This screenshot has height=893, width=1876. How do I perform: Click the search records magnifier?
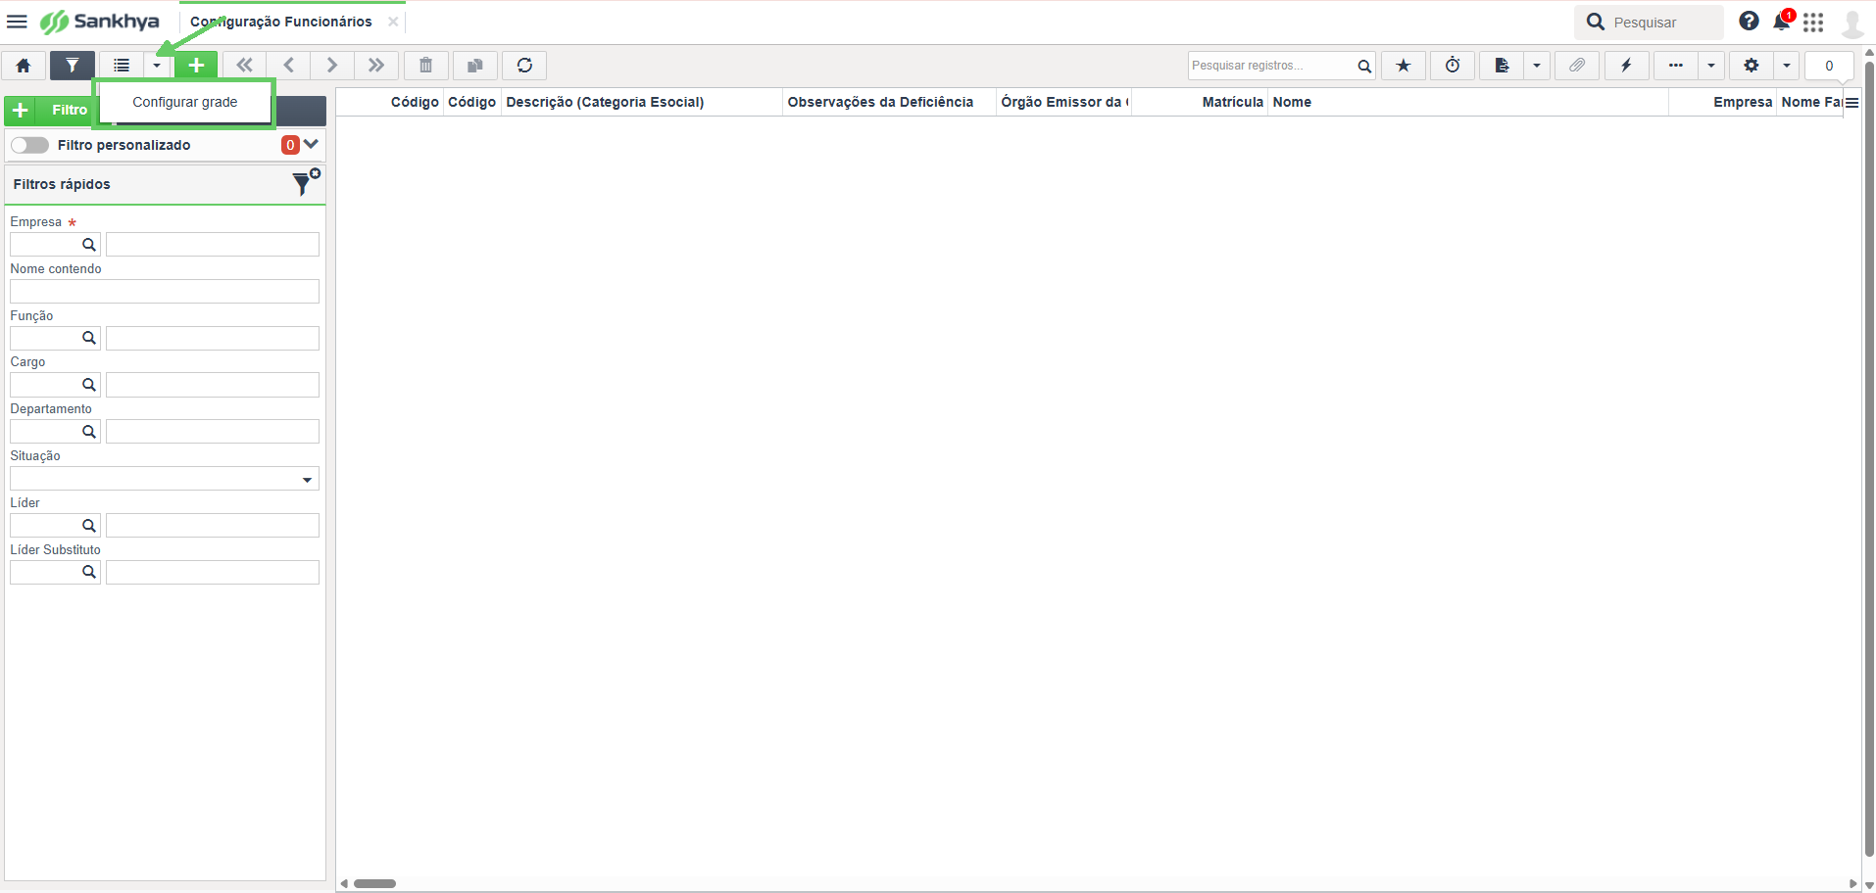coord(1363,66)
